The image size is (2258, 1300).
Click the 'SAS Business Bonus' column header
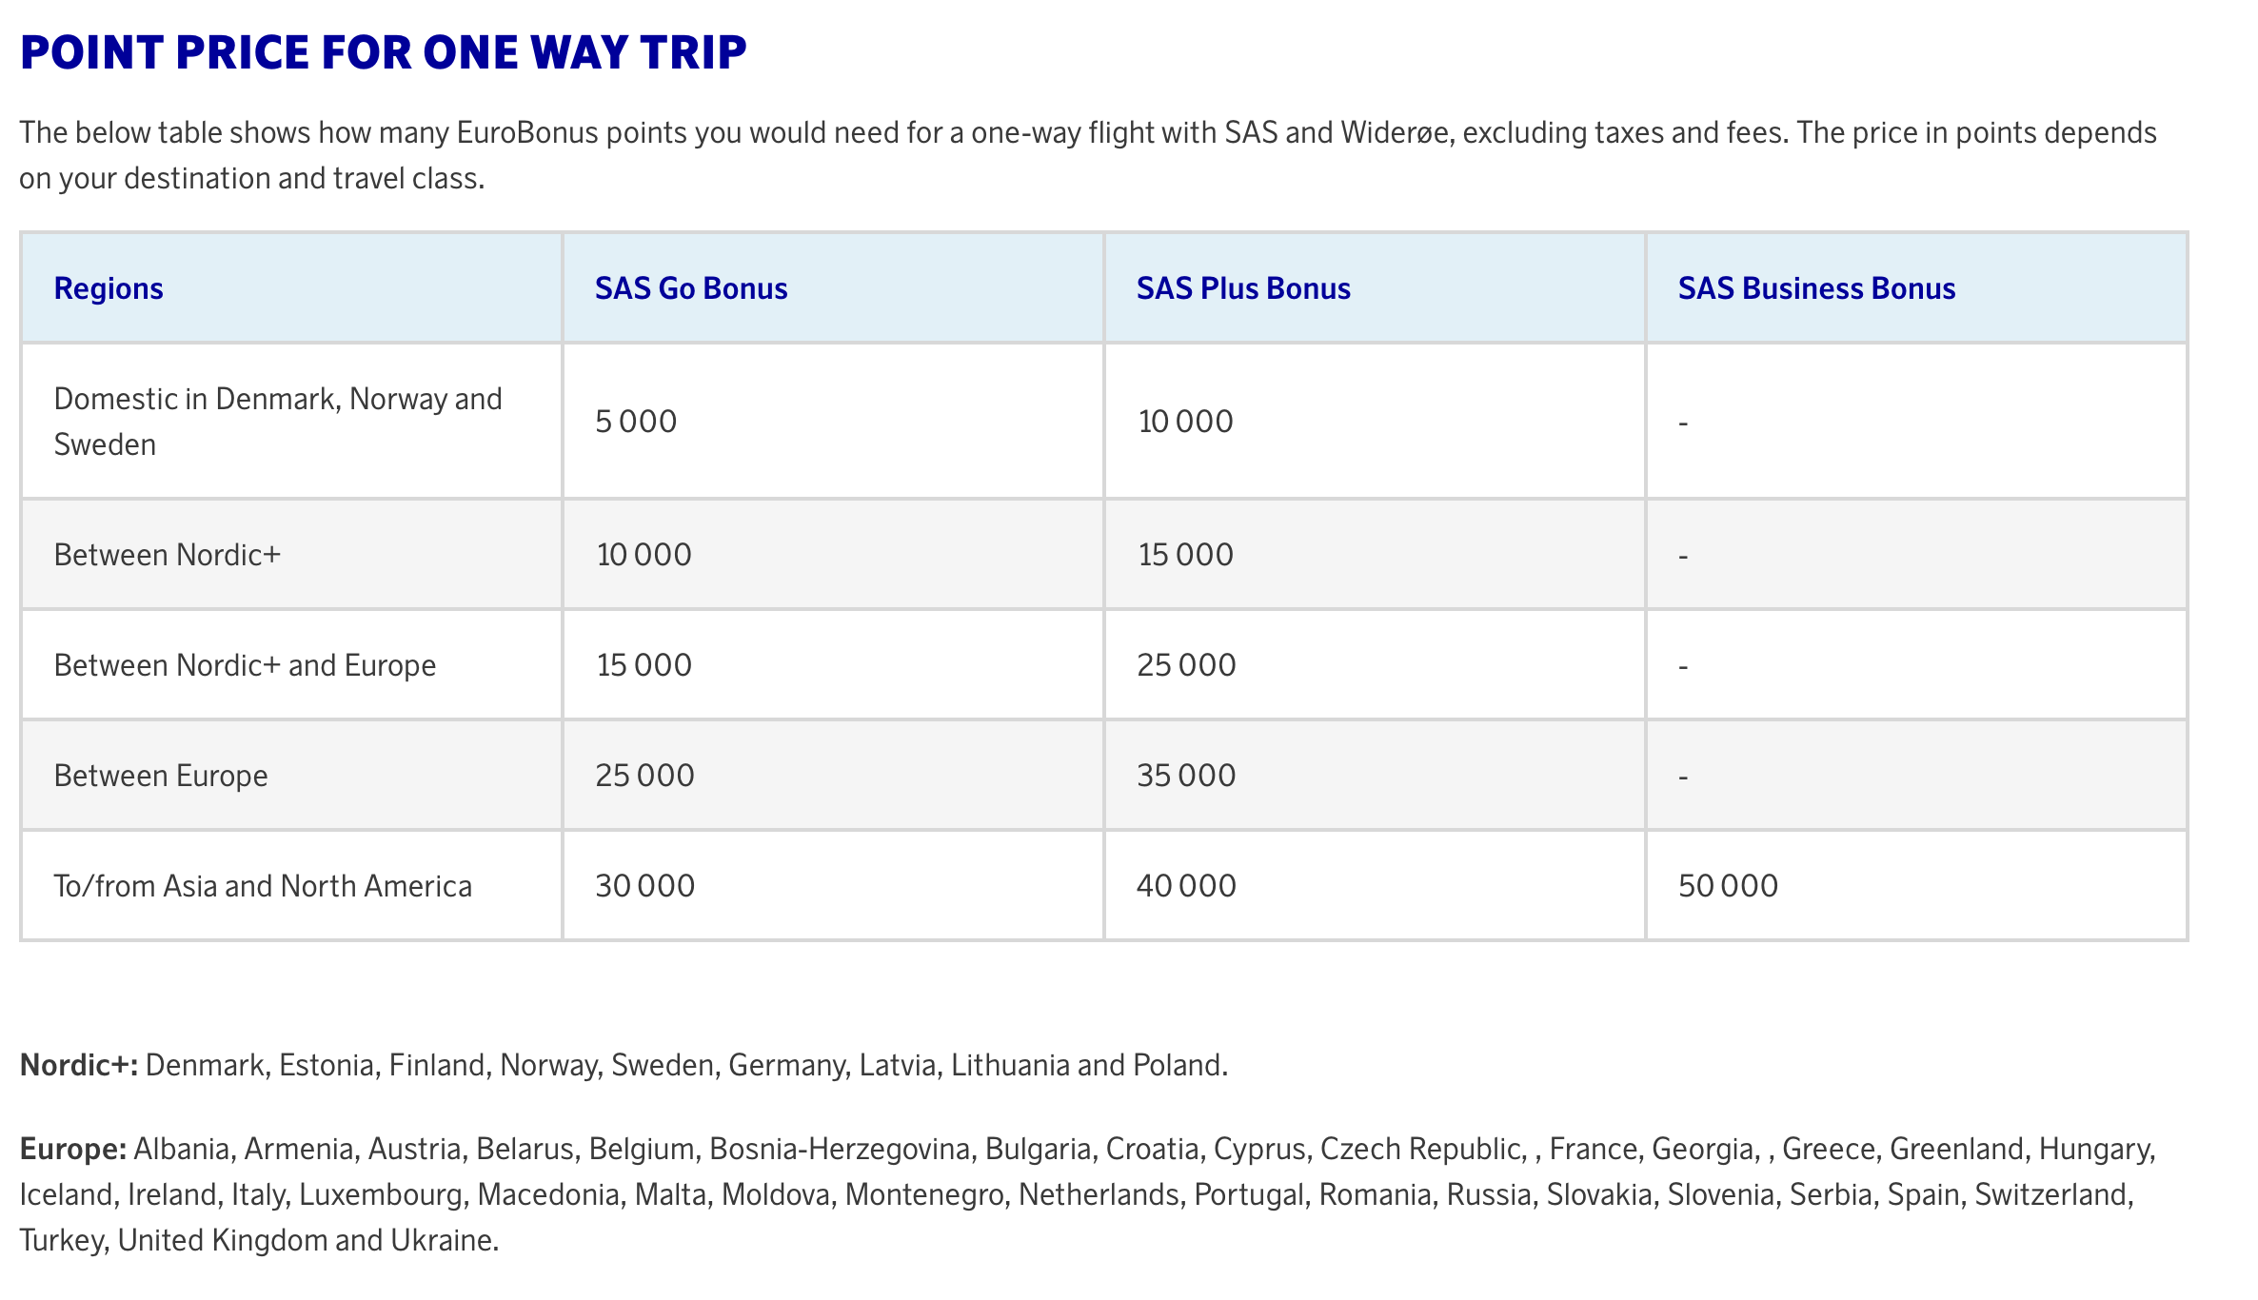1816,288
